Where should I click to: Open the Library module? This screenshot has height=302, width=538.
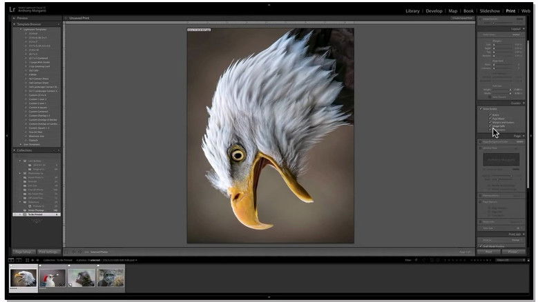pos(412,11)
